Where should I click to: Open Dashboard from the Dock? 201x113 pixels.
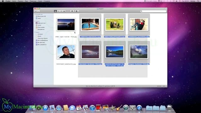[39, 108]
